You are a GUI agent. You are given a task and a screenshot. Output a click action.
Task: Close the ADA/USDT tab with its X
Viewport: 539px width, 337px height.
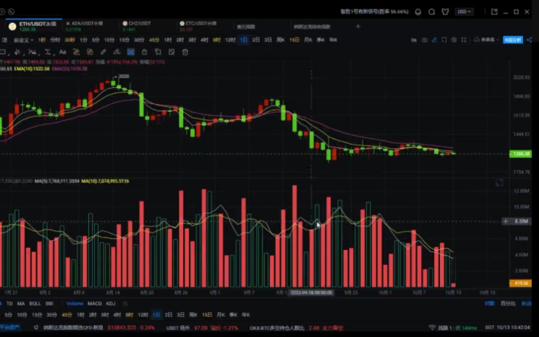point(68,24)
